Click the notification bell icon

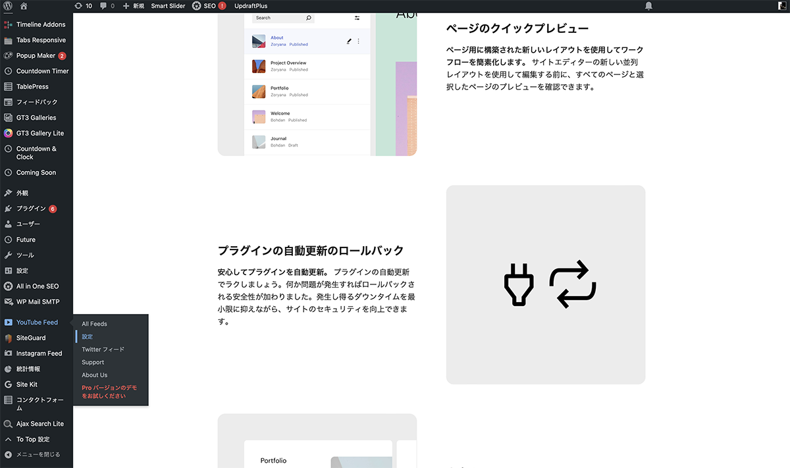point(648,6)
